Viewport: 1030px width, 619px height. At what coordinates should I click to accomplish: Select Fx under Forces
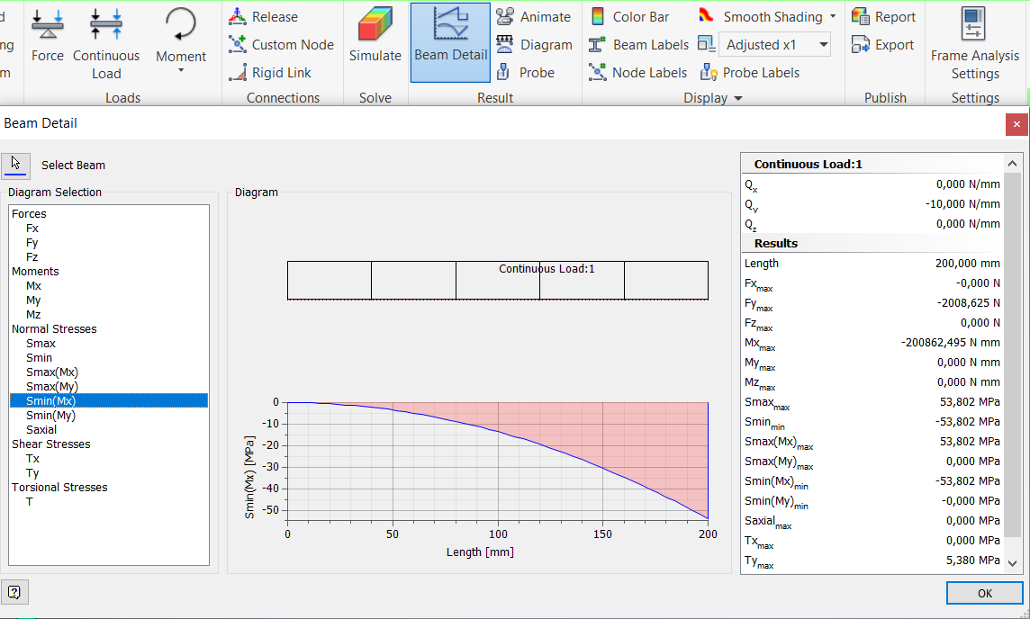(x=32, y=229)
